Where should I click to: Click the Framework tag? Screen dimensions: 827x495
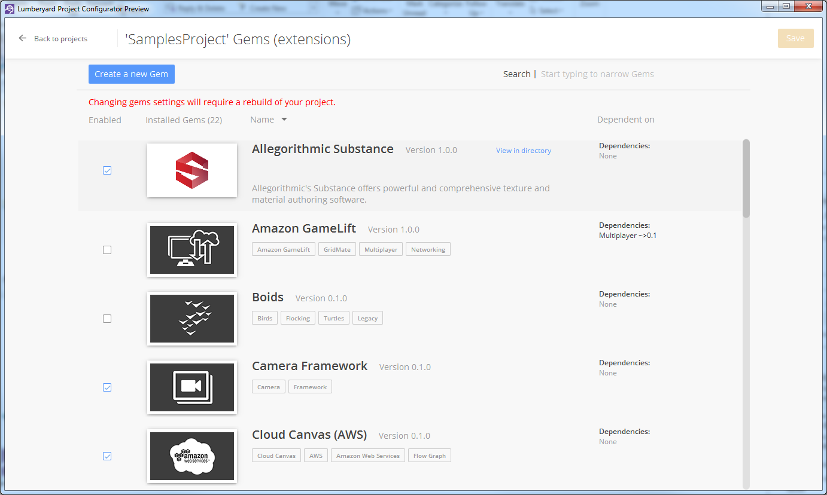(x=310, y=387)
